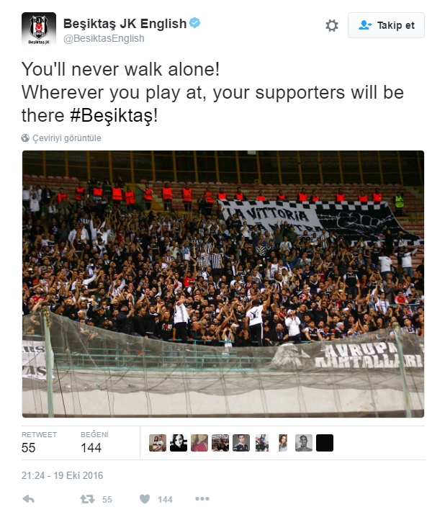Open the 21:24 - 19 Eki 2016 timestamp
The width and height of the screenshot is (445, 525).
tap(61, 476)
